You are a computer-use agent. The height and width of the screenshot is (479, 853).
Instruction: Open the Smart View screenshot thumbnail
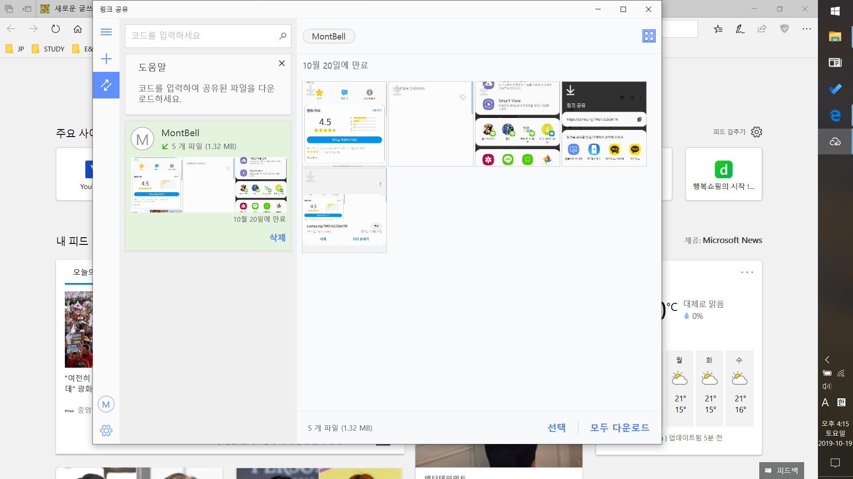pos(517,124)
